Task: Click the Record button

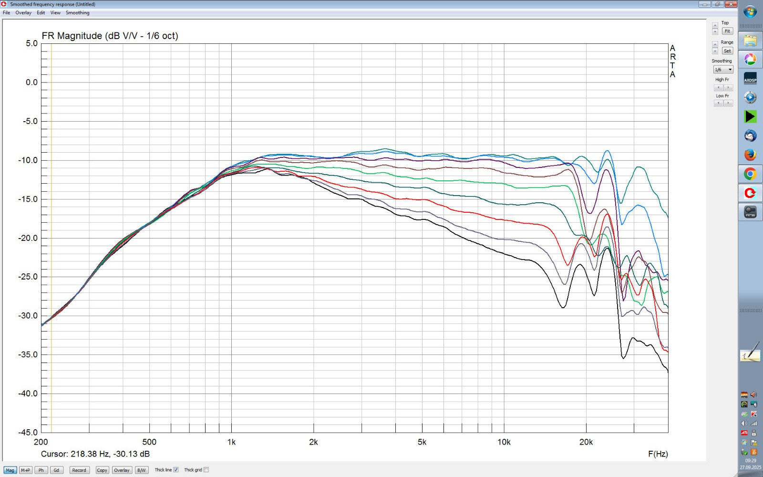Action: pyautogui.click(x=79, y=470)
